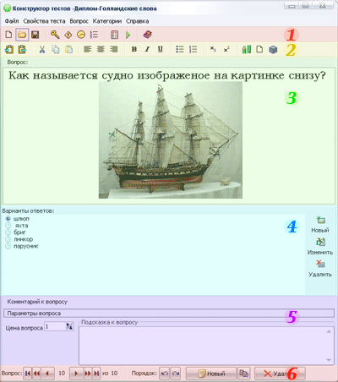Open the Категории menu
338x382 pixels.
(x=107, y=21)
